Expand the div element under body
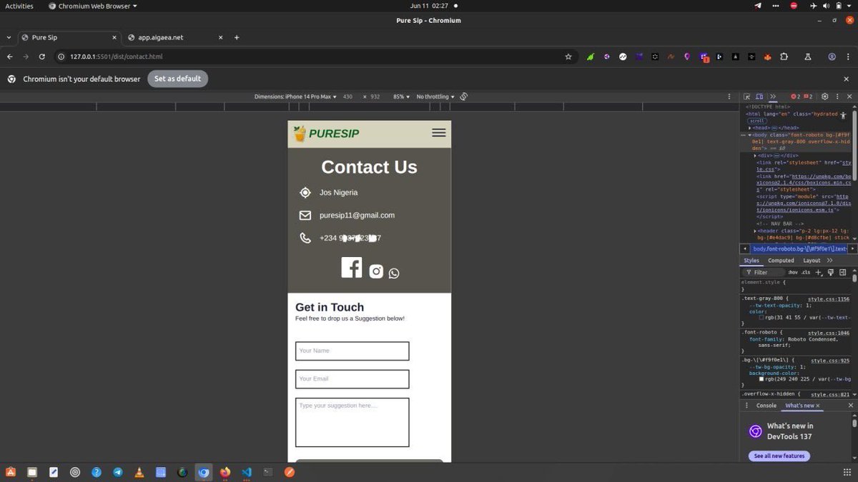The height and width of the screenshot is (482, 858). click(x=755, y=155)
